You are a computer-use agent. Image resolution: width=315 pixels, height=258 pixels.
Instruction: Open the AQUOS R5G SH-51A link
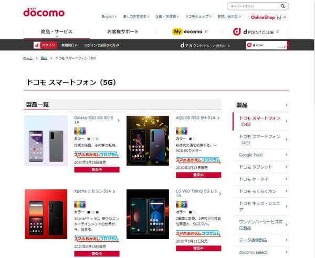(x=195, y=118)
